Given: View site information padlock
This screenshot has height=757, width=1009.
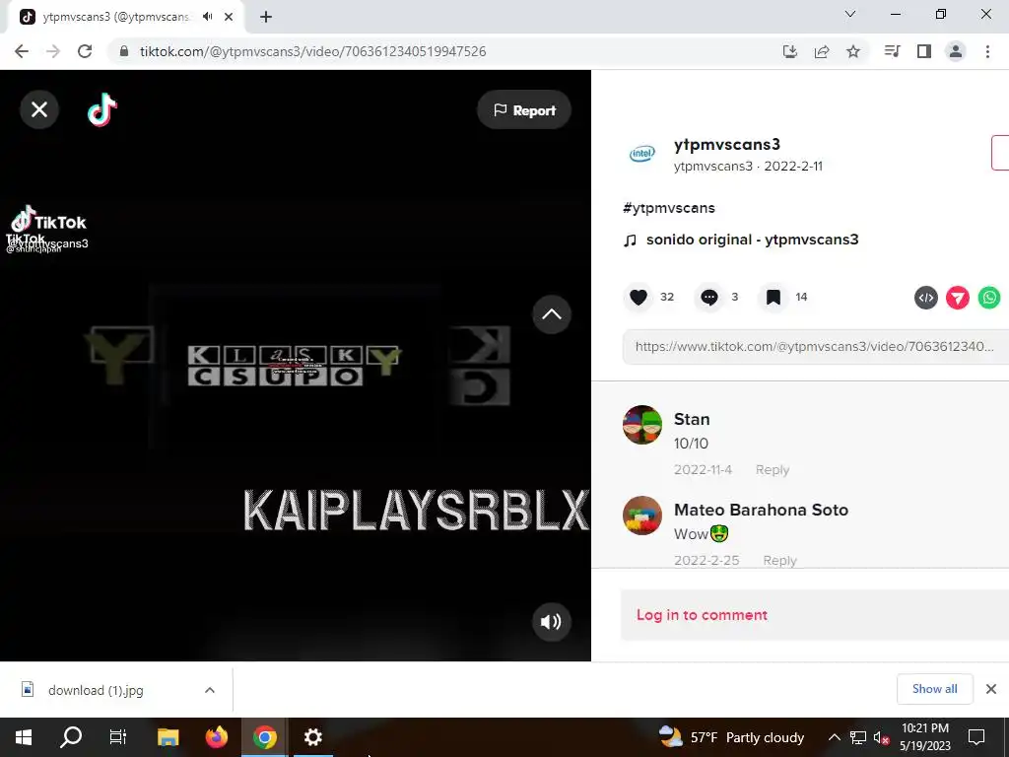Looking at the screenshot, I should point(124,51).
